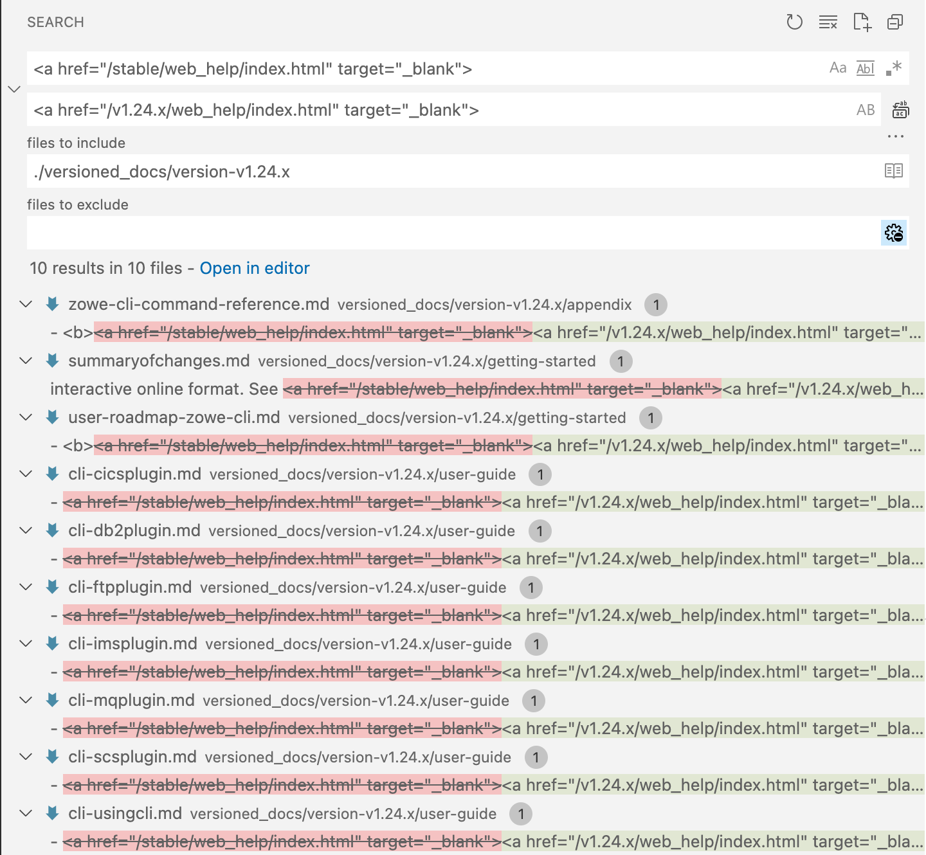
Task: Click the SEARCH panel title
Action: 55,22
